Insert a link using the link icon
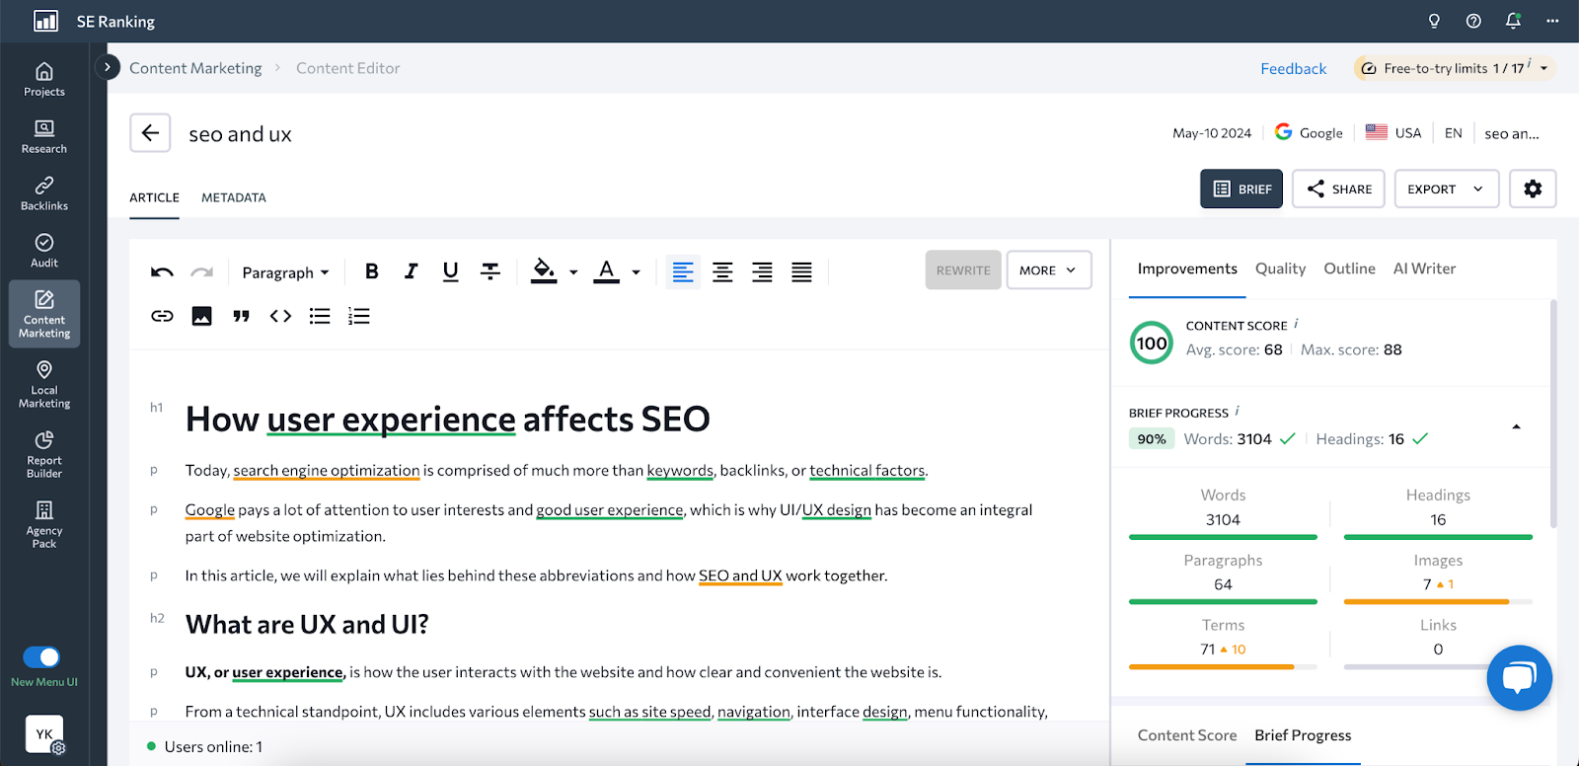This screenshot has width=1579, height=766. 162,316
